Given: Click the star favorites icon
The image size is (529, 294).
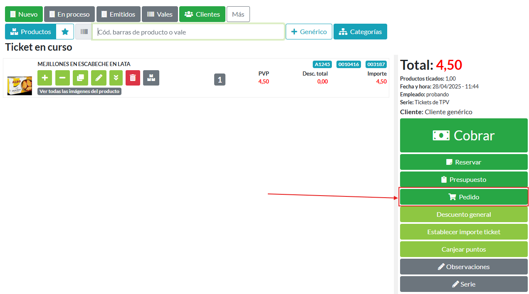Looking at the screenshot, I should click(x=65, y=32).
